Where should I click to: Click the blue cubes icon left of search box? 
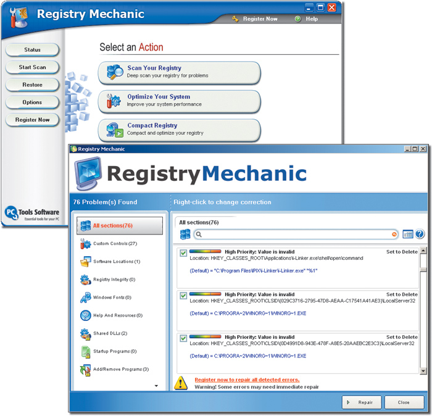[185, 235]
